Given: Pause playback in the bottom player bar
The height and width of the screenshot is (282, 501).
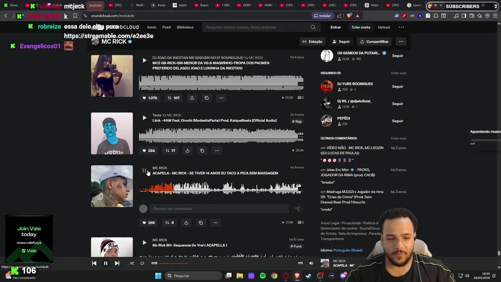Looking at the screenshot, I should (105, 263).
